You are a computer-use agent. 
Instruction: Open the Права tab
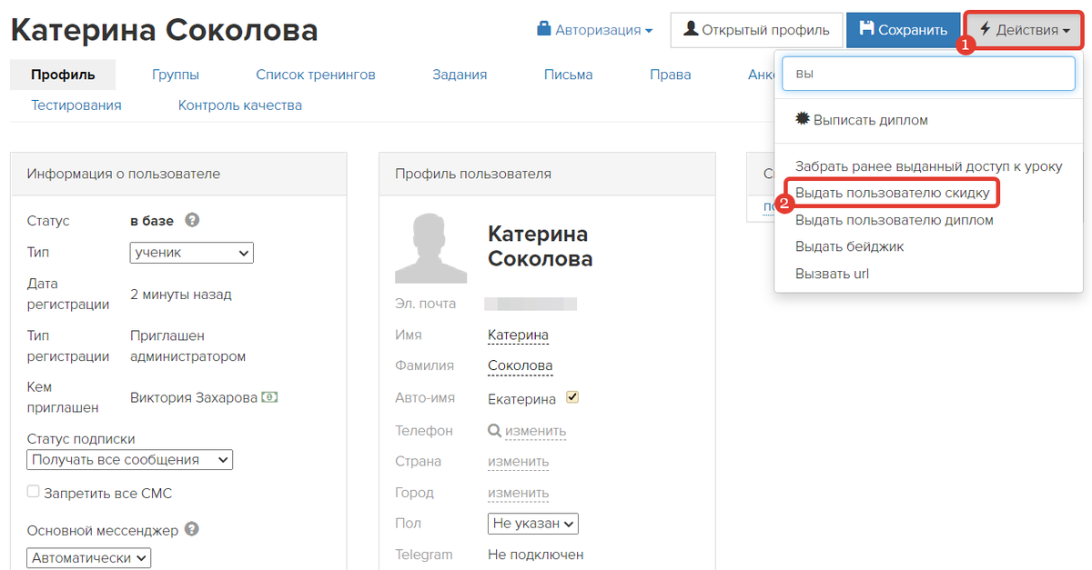pyautogui.click(x=671, y=75)
